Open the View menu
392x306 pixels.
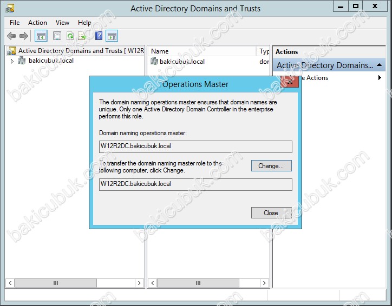tap(62, 23)
